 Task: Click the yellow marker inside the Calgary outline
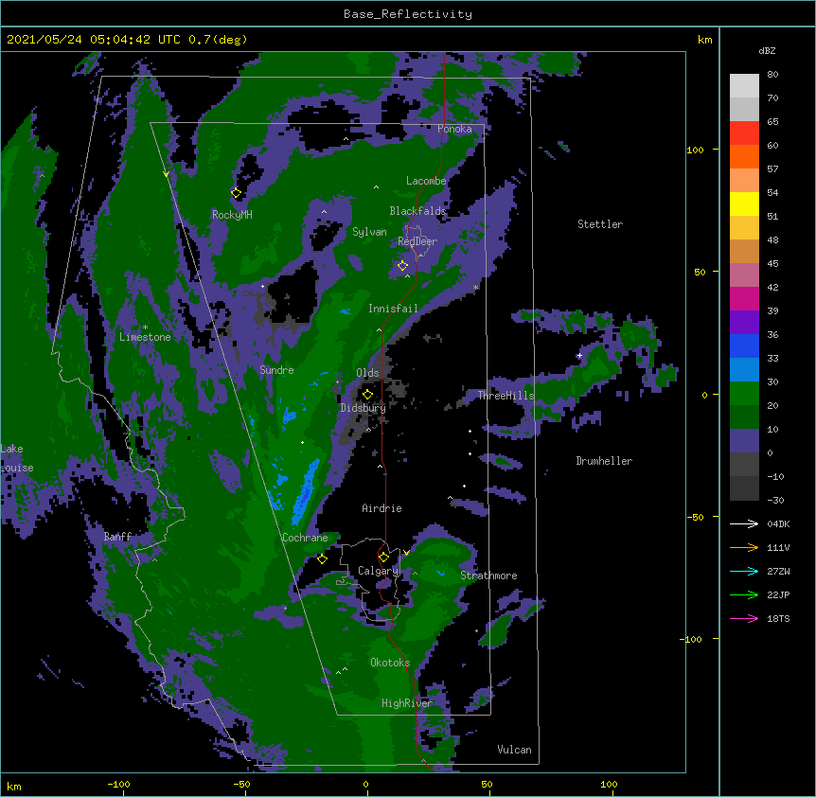coord(383,558)
